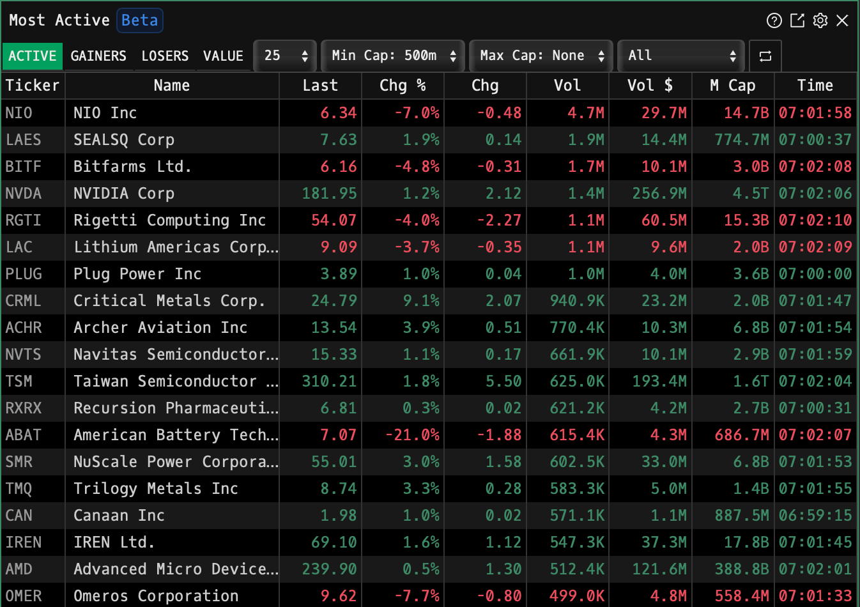
Task: Click the -21.0% change value
Action: [x=413, y=435]
